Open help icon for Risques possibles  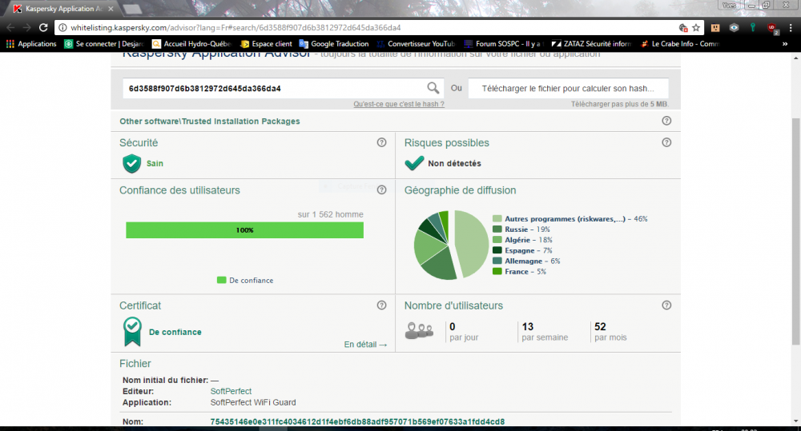(666, 142)
